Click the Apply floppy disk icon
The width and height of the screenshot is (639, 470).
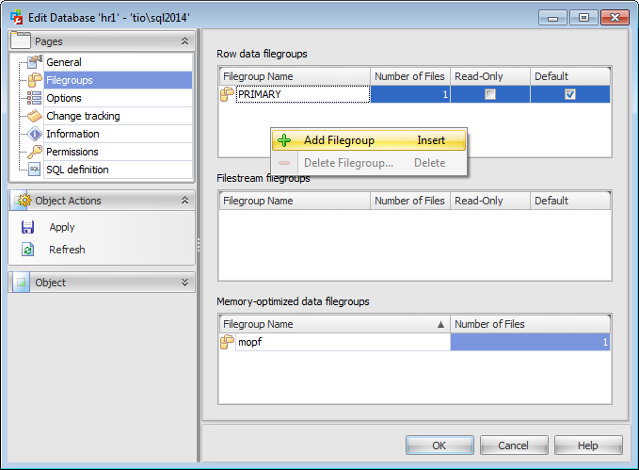(28, 227)
